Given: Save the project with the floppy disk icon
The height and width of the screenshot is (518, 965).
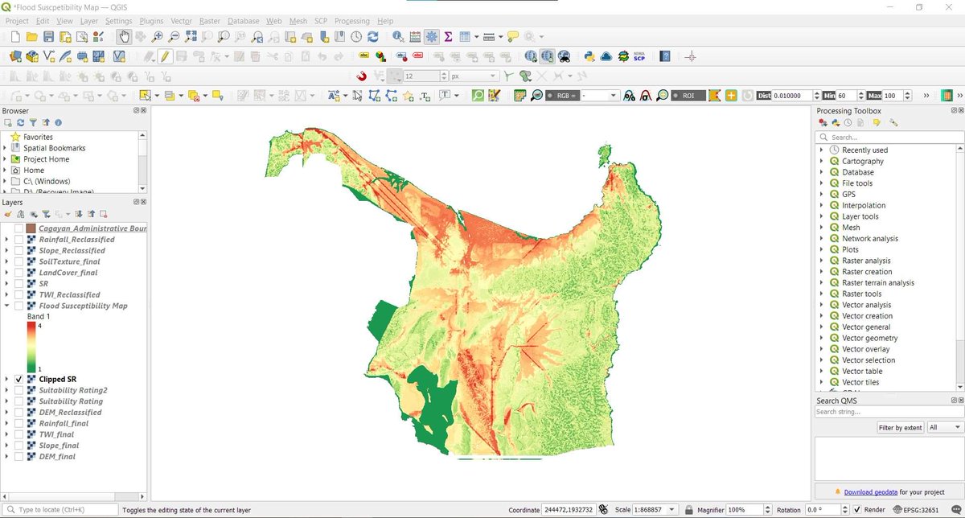Looking at the screenshot, I should (48, 37).
